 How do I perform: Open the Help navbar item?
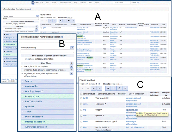[x=76, y=3]
